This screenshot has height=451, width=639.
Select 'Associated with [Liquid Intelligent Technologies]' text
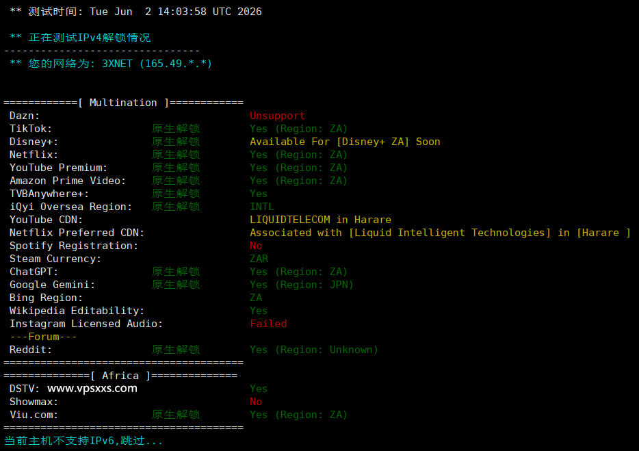pos(400,233)
